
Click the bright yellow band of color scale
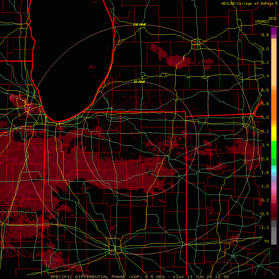pyautogui.click(x=274, y=133)
